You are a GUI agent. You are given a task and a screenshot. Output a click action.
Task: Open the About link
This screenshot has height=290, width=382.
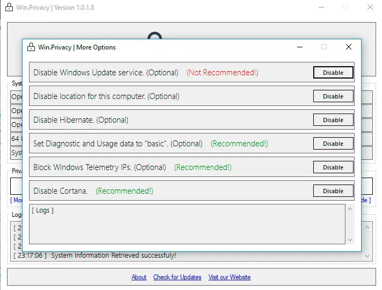point(139,277)
